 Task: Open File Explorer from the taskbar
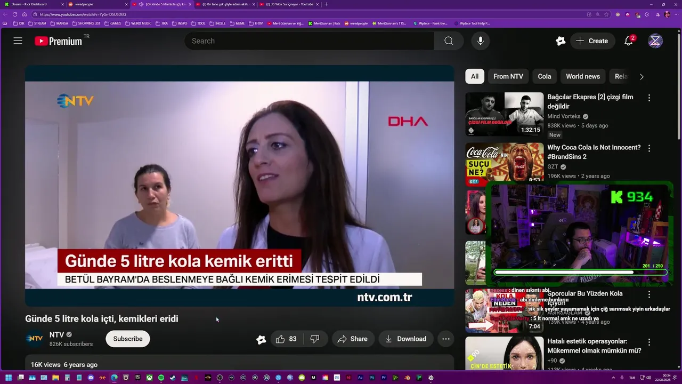coord(55,378)
